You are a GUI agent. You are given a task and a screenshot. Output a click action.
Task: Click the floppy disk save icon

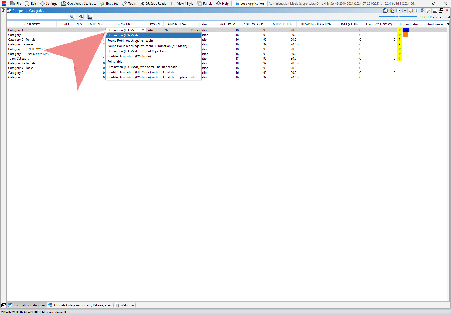point(90,17)
